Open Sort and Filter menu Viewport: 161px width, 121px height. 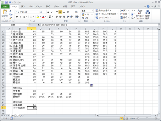(x=140, y=14)
